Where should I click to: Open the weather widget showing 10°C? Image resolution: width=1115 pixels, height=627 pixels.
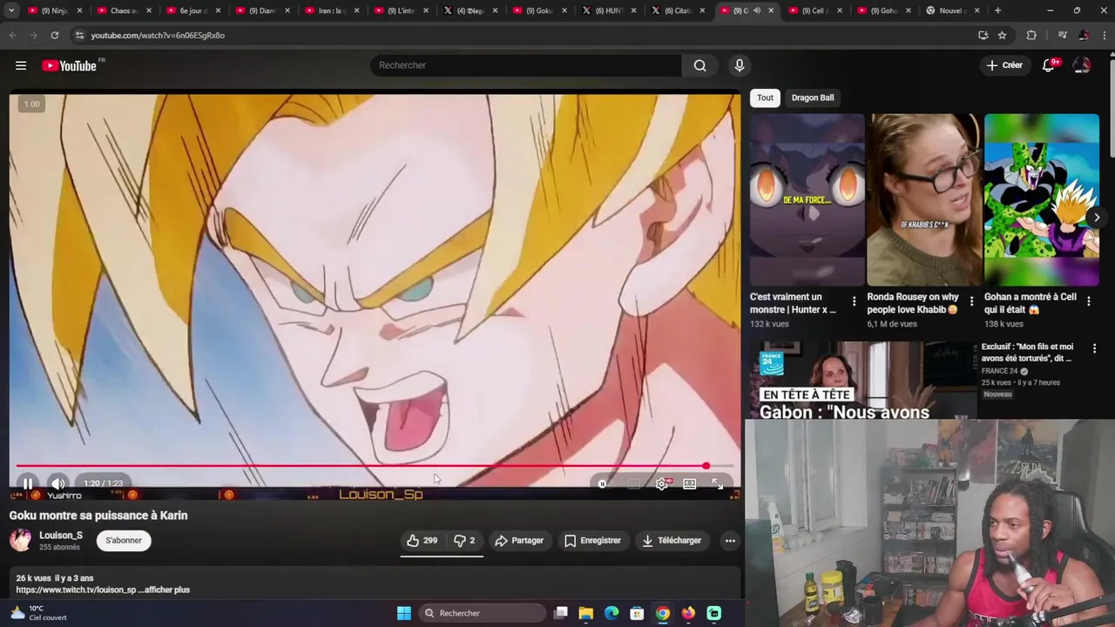click(x=38, y=613)
